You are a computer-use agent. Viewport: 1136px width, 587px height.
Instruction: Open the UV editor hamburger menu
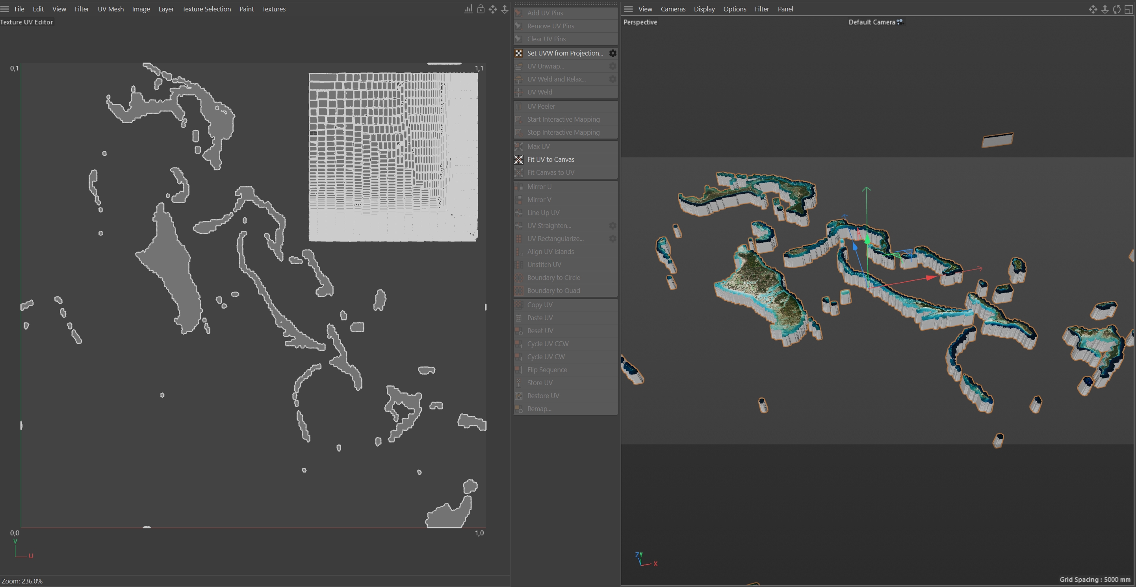[5, 9]
